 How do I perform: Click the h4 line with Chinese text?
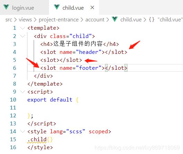80,44
